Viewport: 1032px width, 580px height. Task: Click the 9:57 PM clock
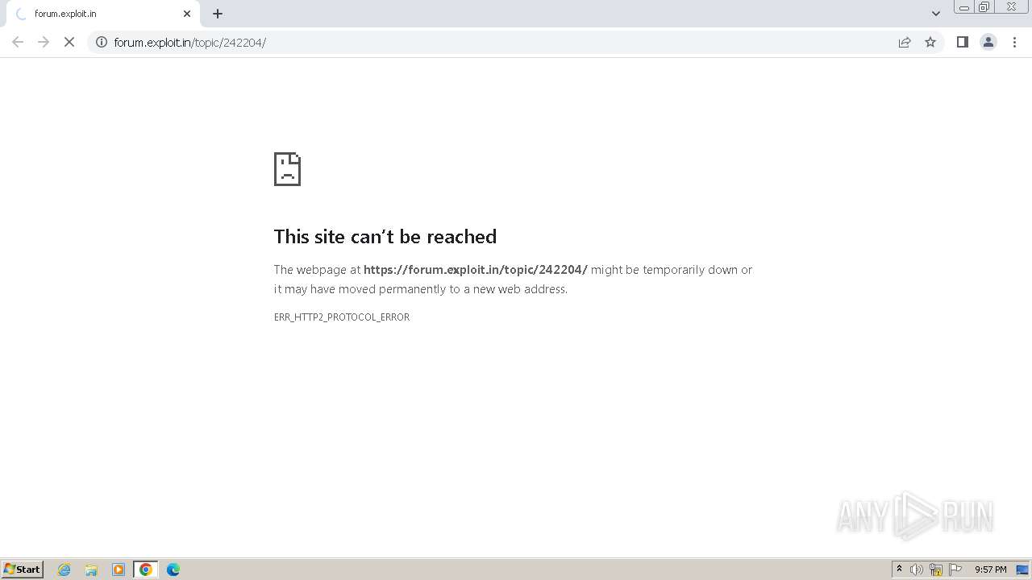(x=990, y=570)
